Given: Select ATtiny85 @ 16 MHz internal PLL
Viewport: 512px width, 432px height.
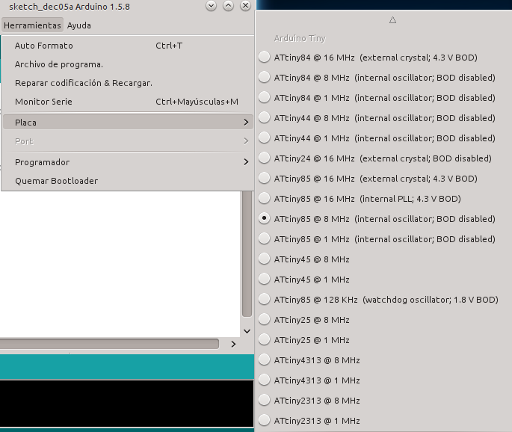Looking at the screenshot, I should (x=383, y=199).
